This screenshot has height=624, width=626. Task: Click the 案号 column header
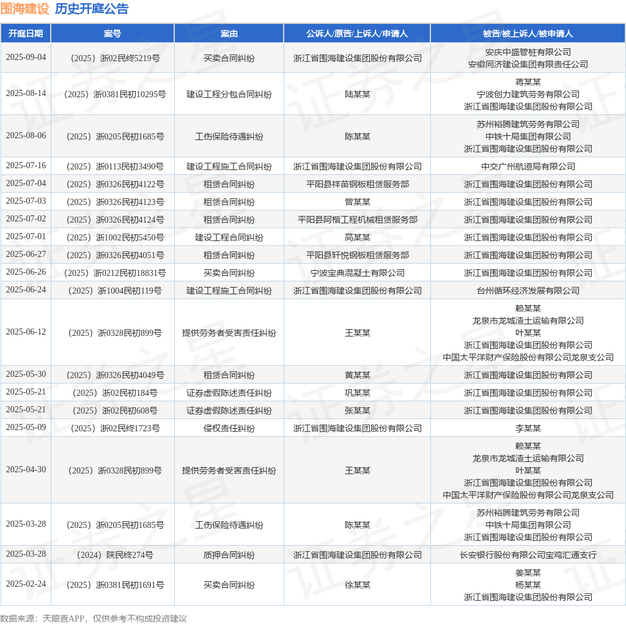point(112,34)
